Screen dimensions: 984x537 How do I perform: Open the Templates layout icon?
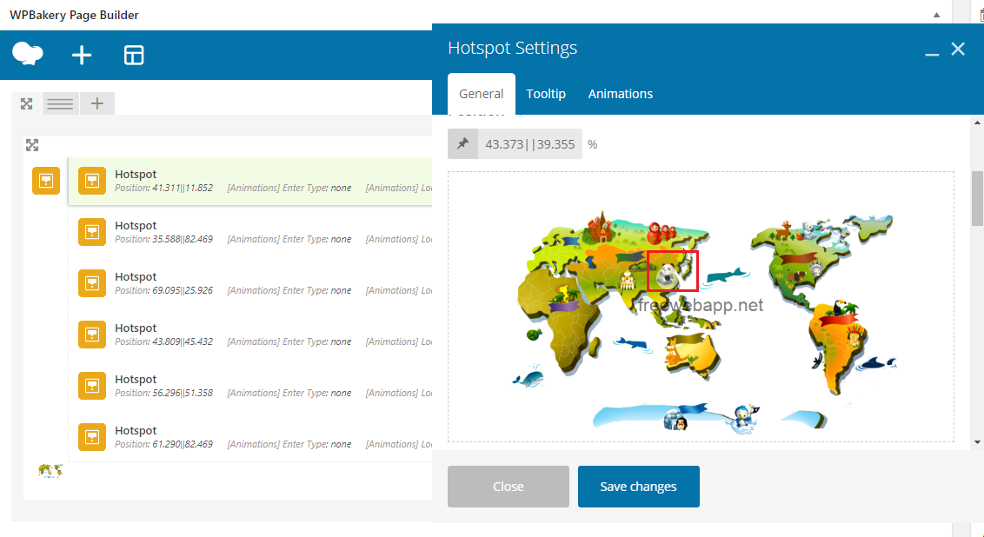pos(134,56)
